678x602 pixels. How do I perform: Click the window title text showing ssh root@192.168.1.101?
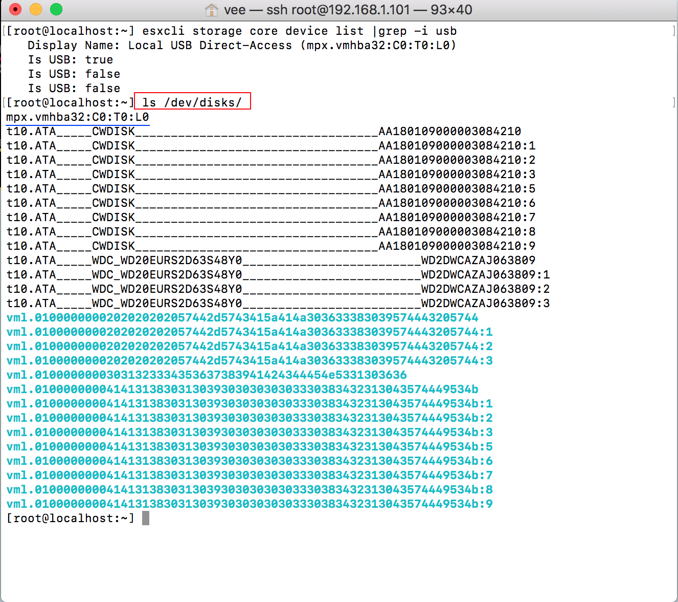tap(348, 10)
